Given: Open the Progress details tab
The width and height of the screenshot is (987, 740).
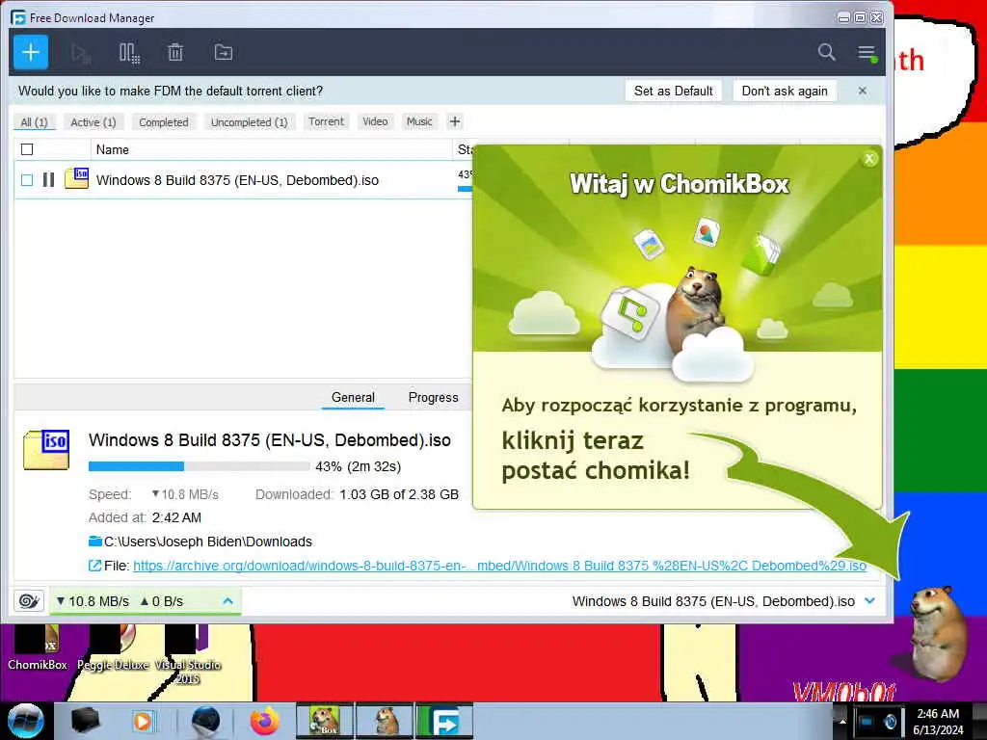Looking at the screenshot, I should tap(433, 397).
